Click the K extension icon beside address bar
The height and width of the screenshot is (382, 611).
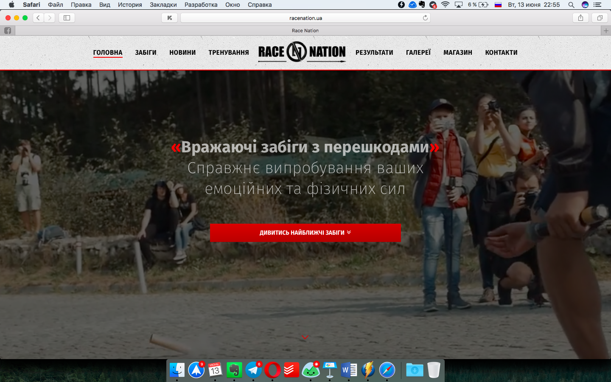click(x=169, y=18)
